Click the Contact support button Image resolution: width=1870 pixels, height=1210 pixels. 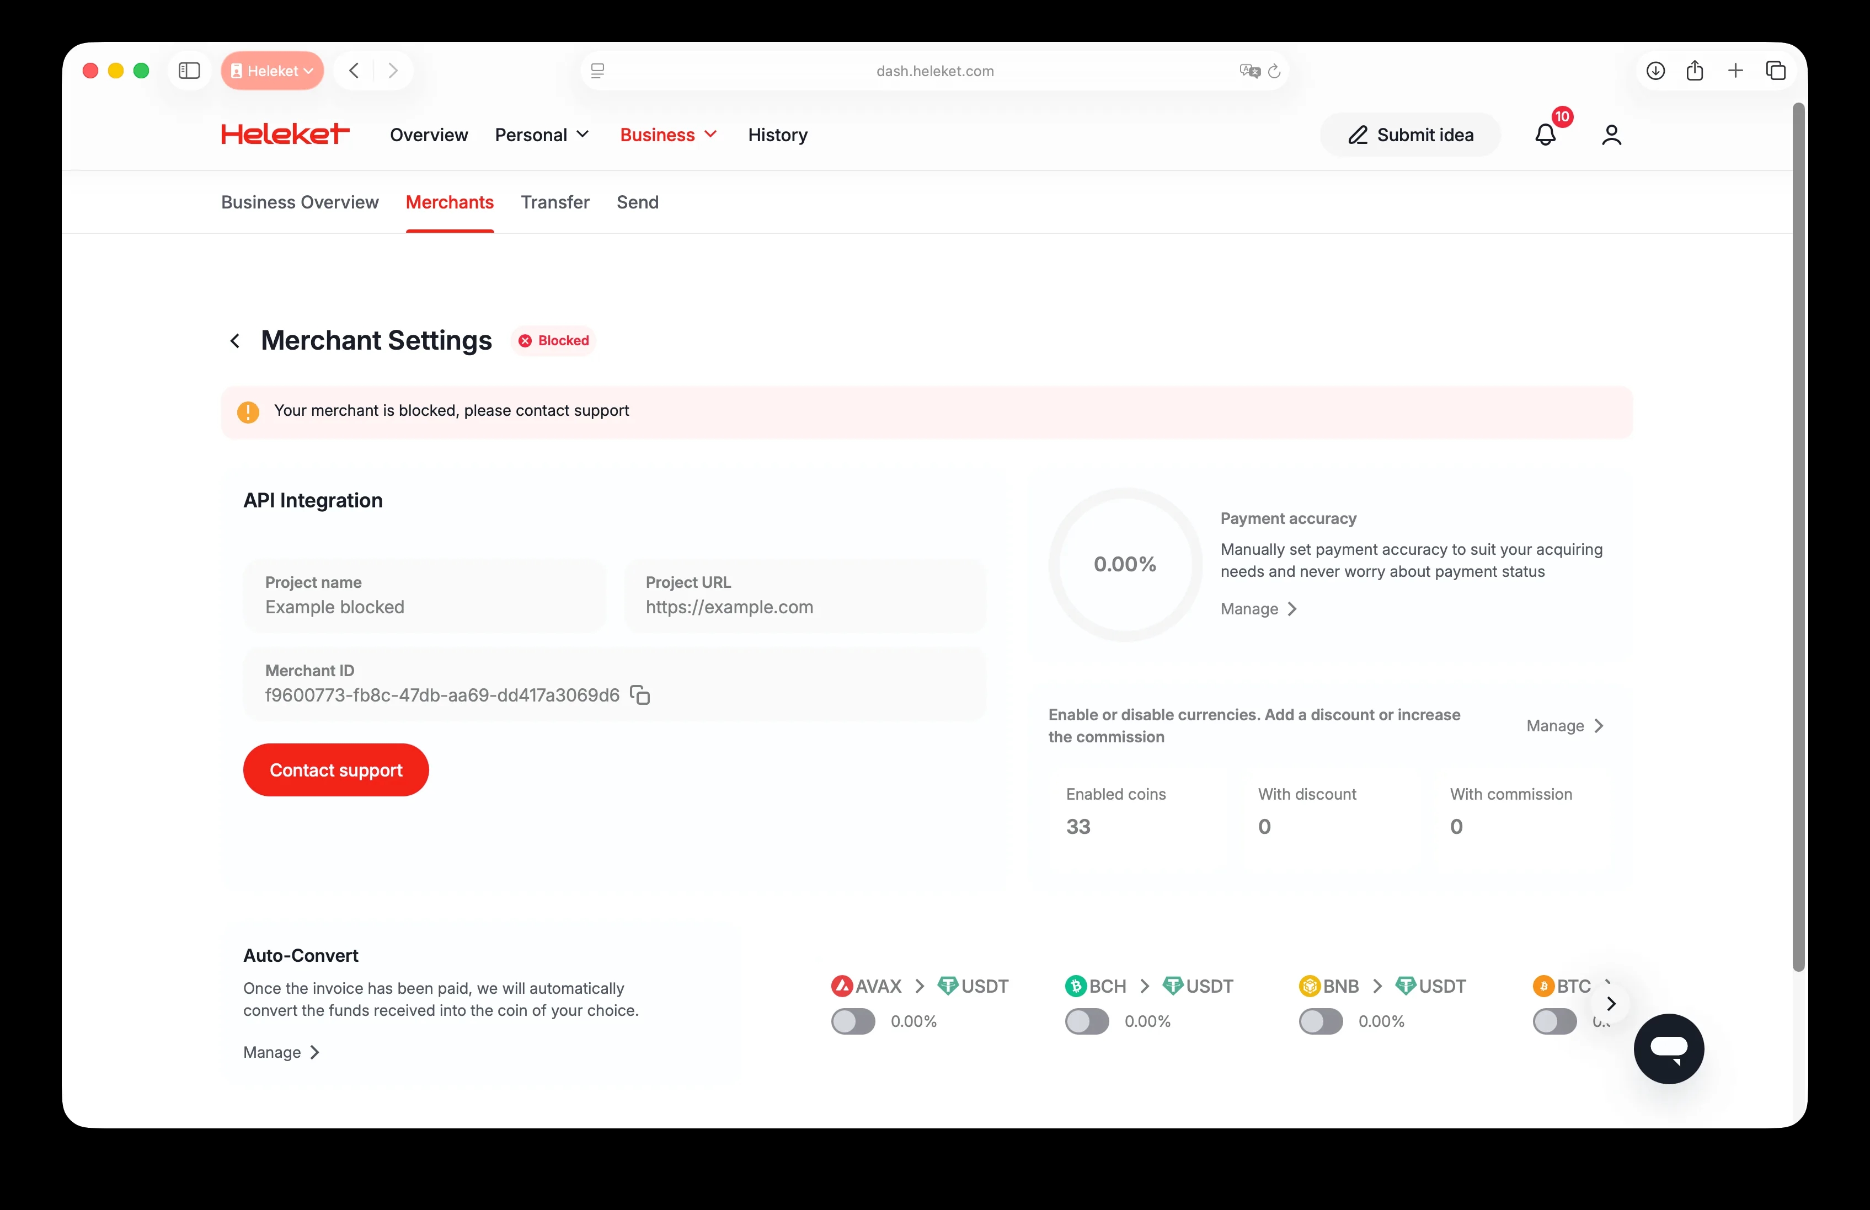(335, 769)
